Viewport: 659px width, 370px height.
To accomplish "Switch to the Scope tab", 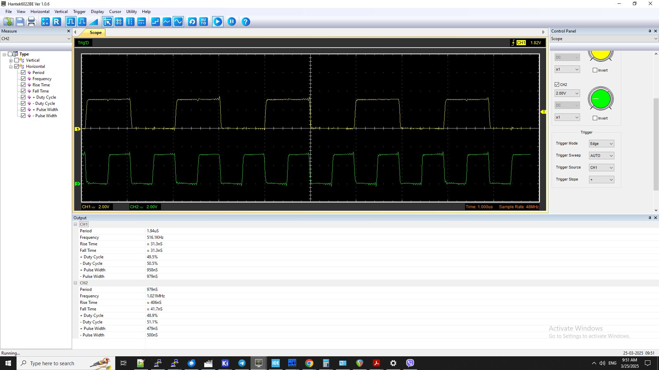I will (x=95, y=33).
